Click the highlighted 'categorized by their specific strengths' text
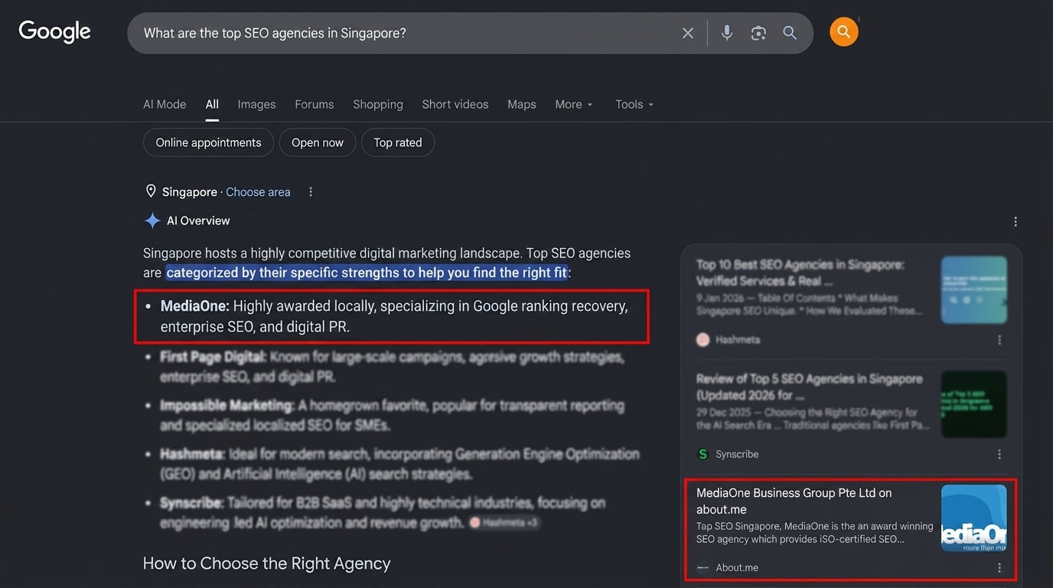The height and width of the screenshot is (588, 1053). coord(367,273)
